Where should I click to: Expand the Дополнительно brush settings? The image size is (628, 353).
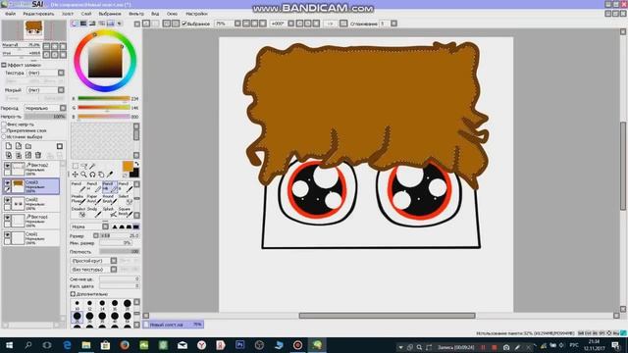pos(73,294)
